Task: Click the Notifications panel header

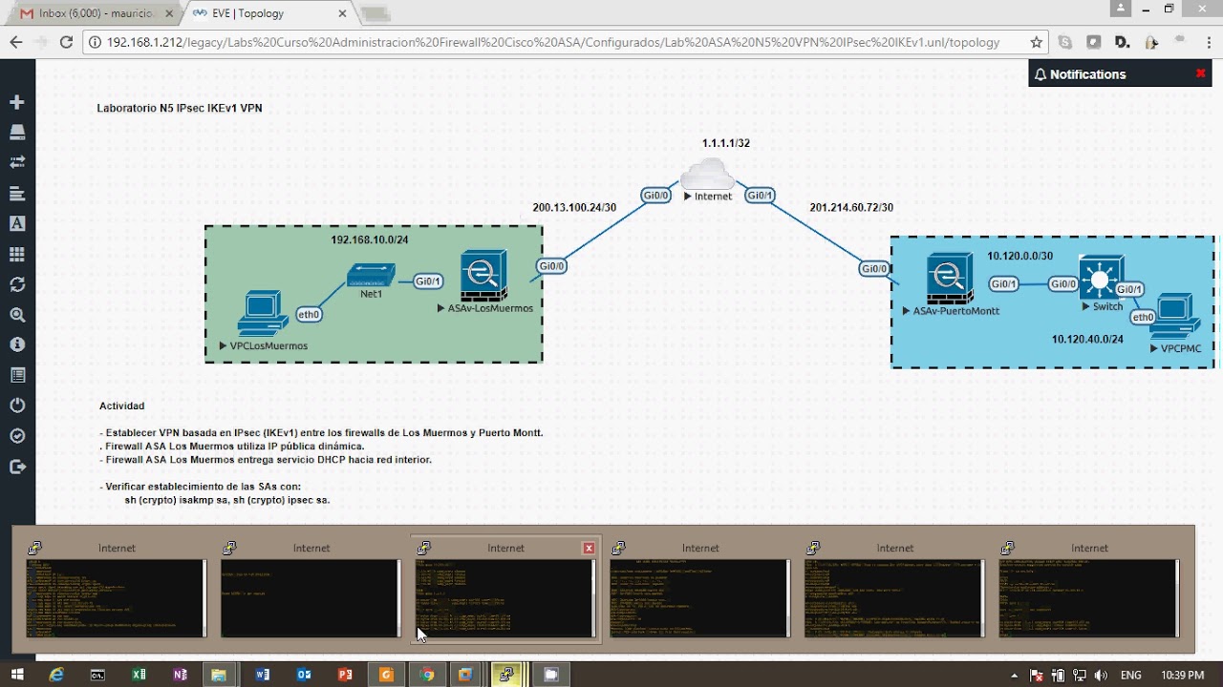Action: [1121, 73]
